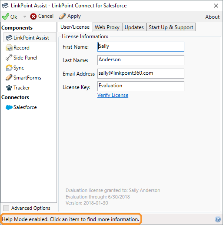Switch to the Web Proxy tab
The height and width of the screenshot is (225, 223).
pyautogui.click(x=107, y=27)
